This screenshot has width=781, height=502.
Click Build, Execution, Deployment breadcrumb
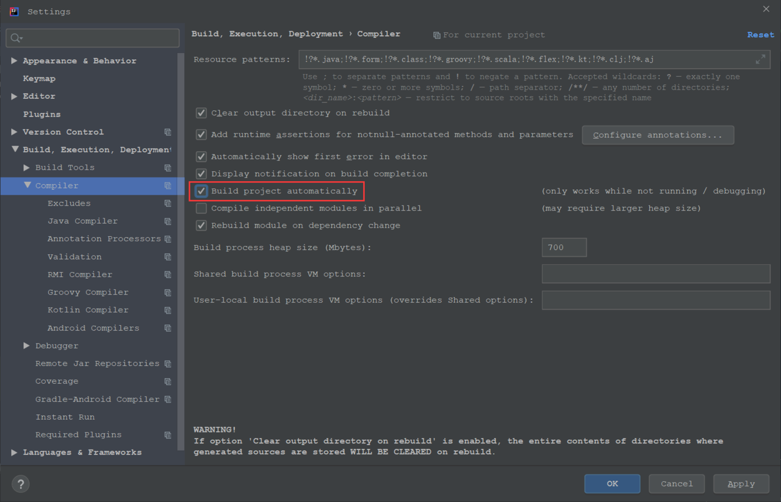(267, 34)
